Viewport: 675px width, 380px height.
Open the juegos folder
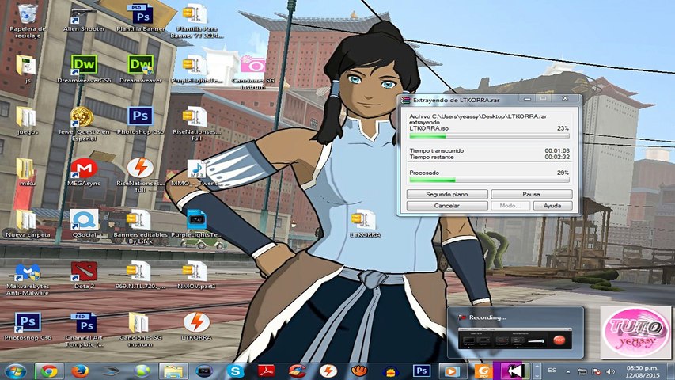(x=28, y=120)
